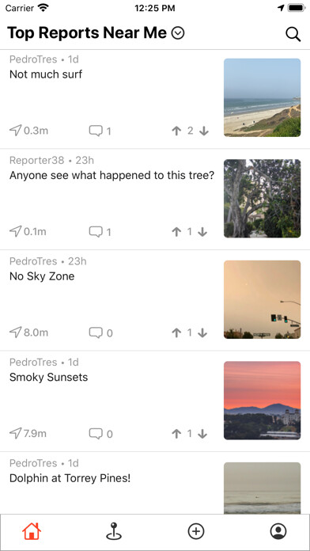Upvote the Anyone see what happened report
Screen dimensions: 310x551
tap(176, 232)
